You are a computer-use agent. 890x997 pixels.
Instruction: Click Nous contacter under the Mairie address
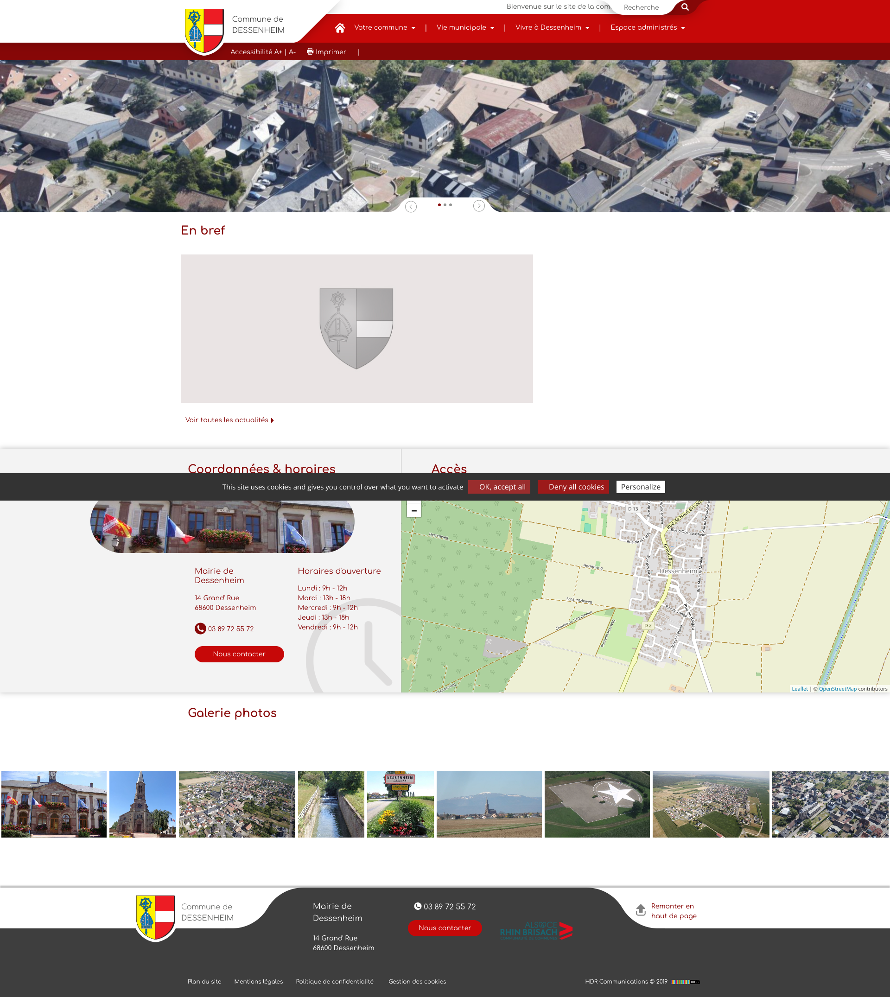click(239, 654)
